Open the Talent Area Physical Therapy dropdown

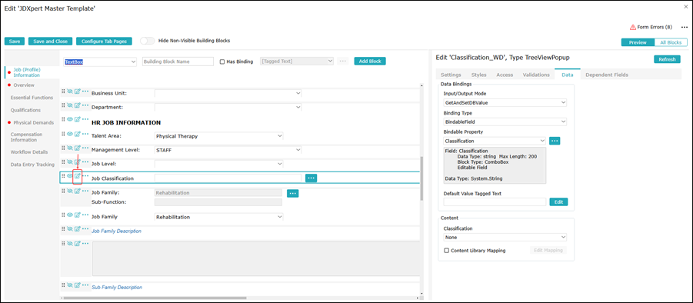pyautogui.click(x=218, y=136)
